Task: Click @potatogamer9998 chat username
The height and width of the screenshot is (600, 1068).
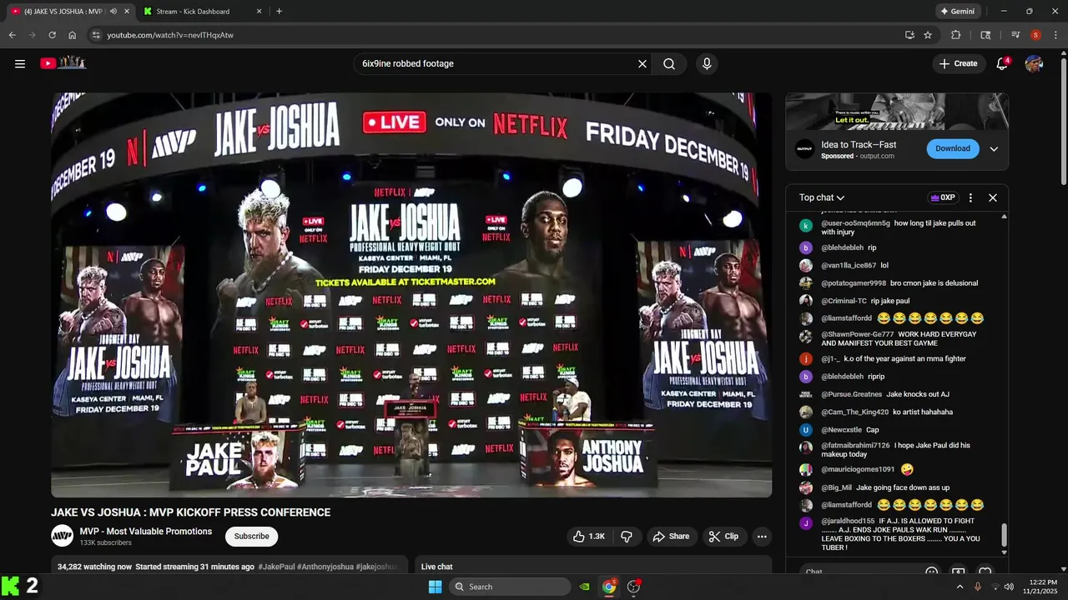Action: coord(854,283)
